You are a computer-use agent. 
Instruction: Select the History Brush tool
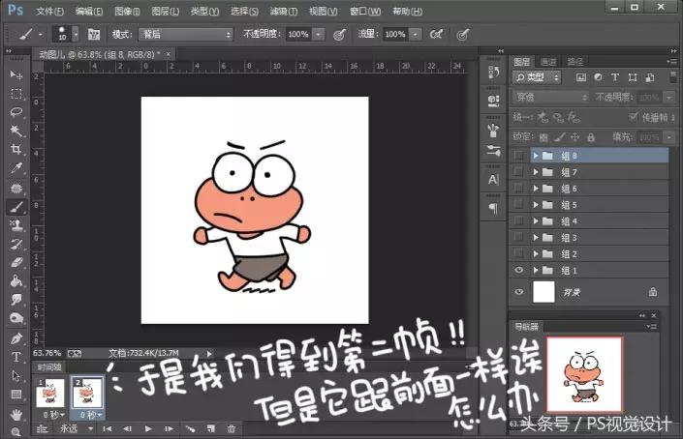(x=16, y=244)
